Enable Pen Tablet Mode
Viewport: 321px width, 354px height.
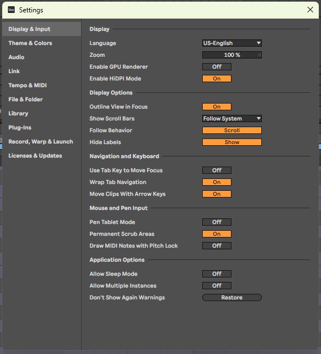pyautogui.click(x=217, y=222)
